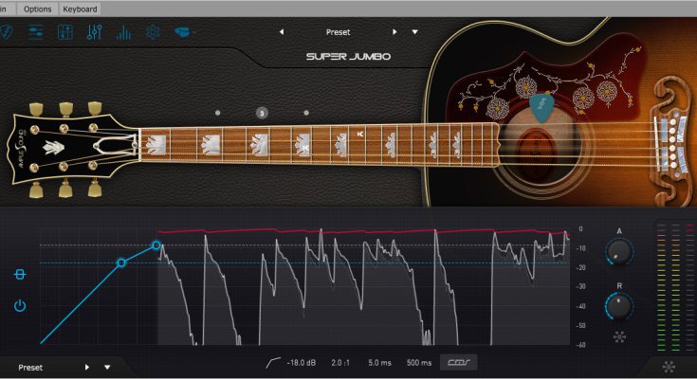Toggle the waveform display button in bottom bar
697x379 pixels.
pyautogui.click(x=464, y=363)
